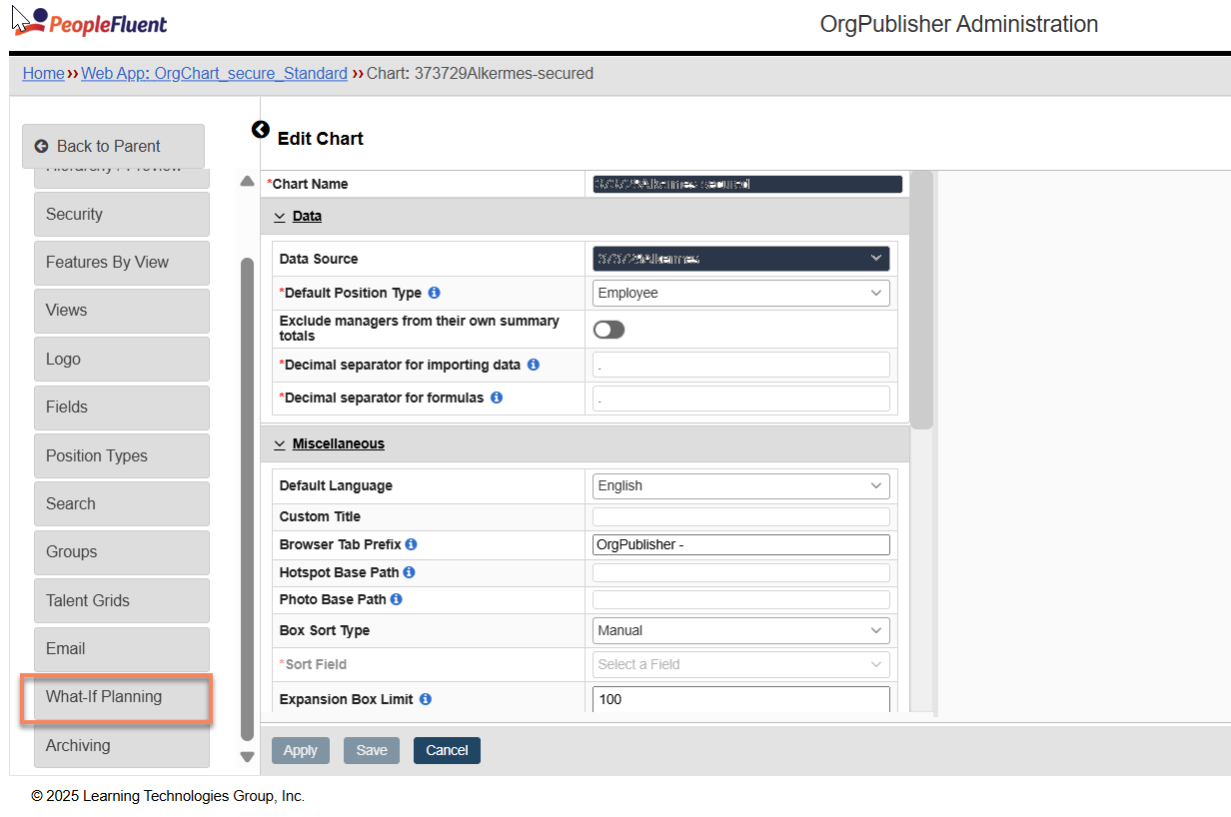
Task: Show info for Decimal separator for formulas
Action: pos(497,398)
